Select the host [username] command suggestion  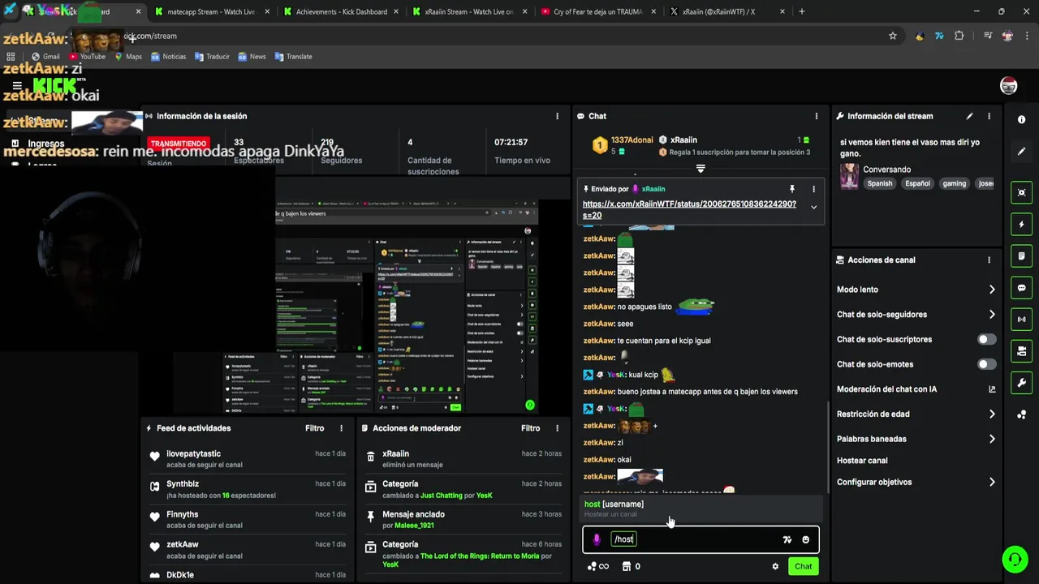(701, 509)
